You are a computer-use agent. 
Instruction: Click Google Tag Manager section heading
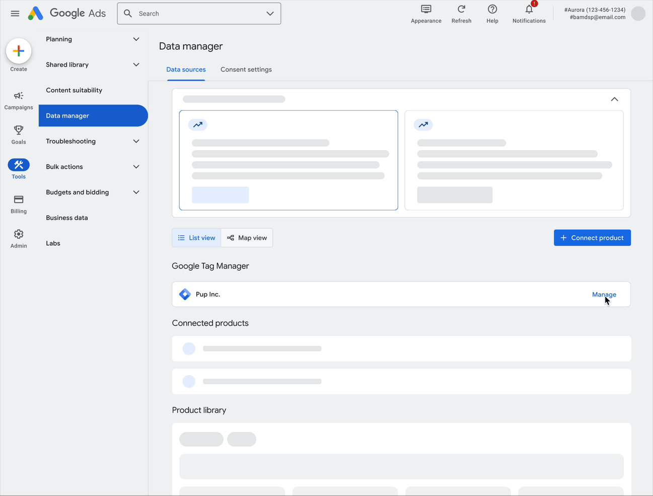pyautogui.click(x=210, y=266)
